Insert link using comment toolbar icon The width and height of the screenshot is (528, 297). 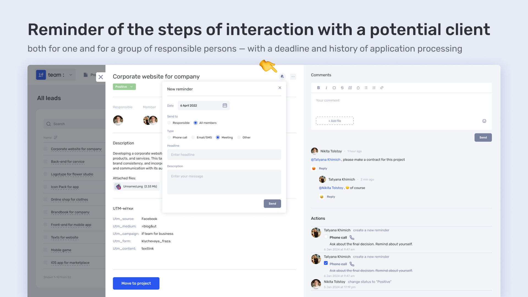point(382,88)
